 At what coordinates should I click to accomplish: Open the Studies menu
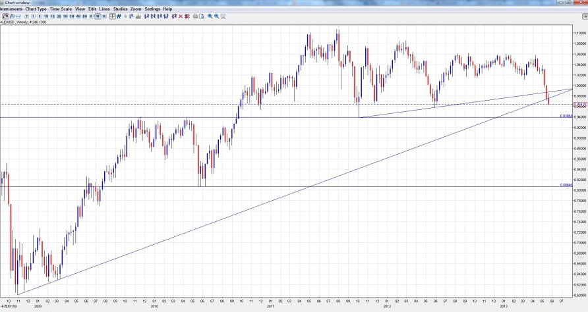click(120, 9)
